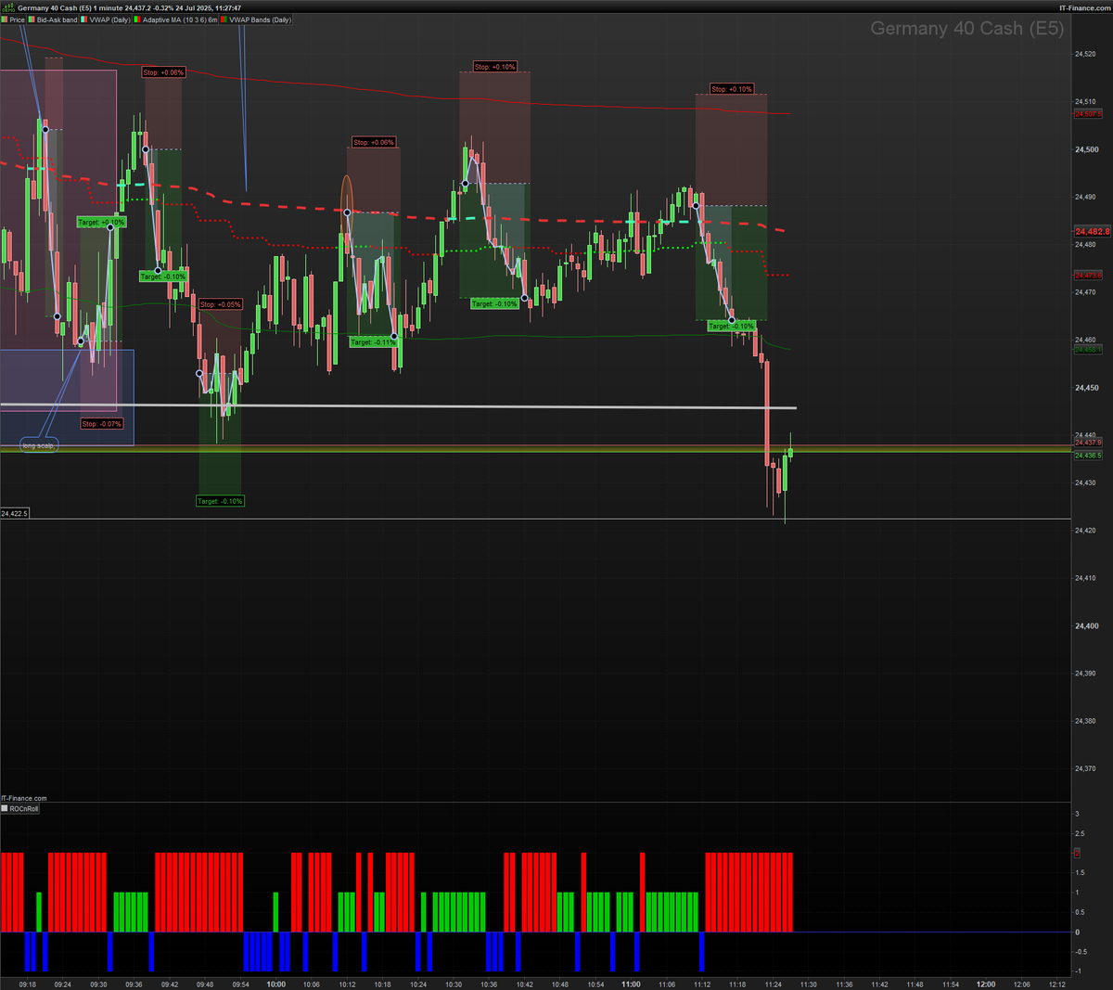The image size is (1113, 990).
Task: Click the ROCnRoll panel icon
Action: click(5, 809)
